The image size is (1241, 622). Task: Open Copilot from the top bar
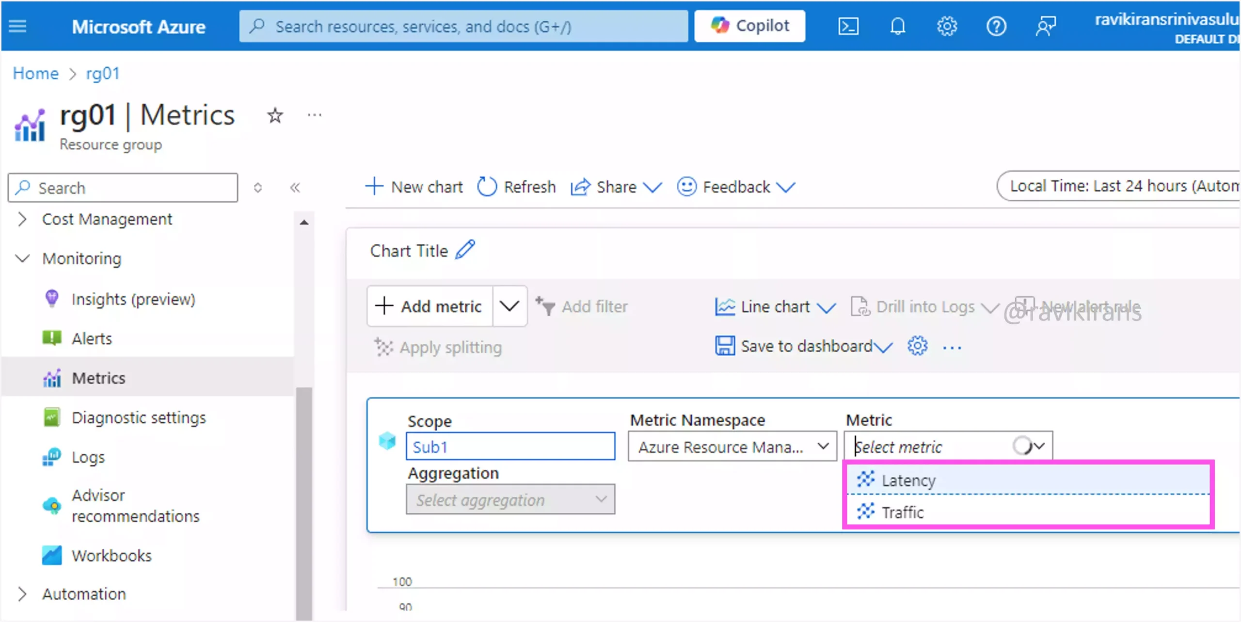(x=749, y=26)
